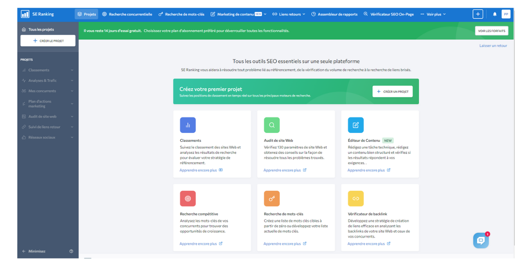The height and width of the screenshot is (266, 532).
Task: Open Apprendre encore plus under Éditeur de Contenu
Action: [369, 170]
